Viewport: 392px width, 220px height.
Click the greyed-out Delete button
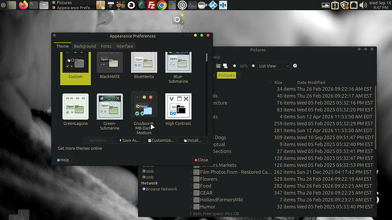98,141
